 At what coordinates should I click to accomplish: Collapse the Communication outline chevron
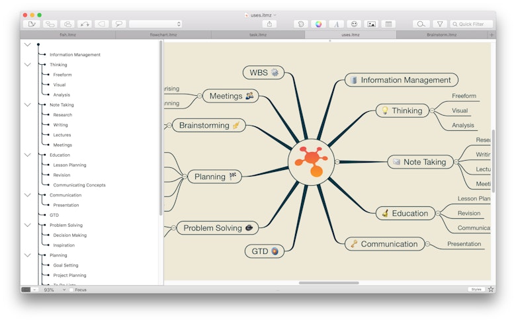coord(28,195)
